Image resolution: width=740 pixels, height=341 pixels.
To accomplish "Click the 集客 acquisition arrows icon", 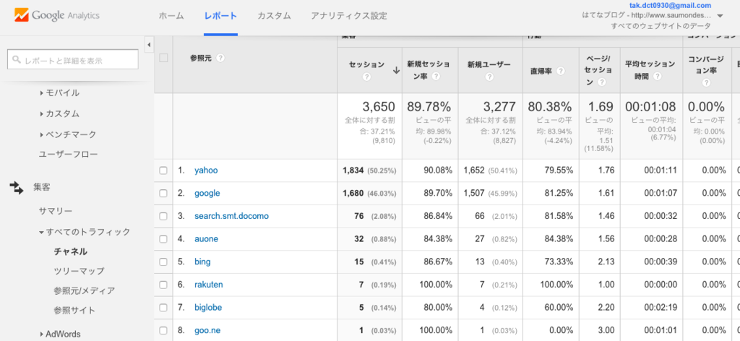I will [16, 188].
